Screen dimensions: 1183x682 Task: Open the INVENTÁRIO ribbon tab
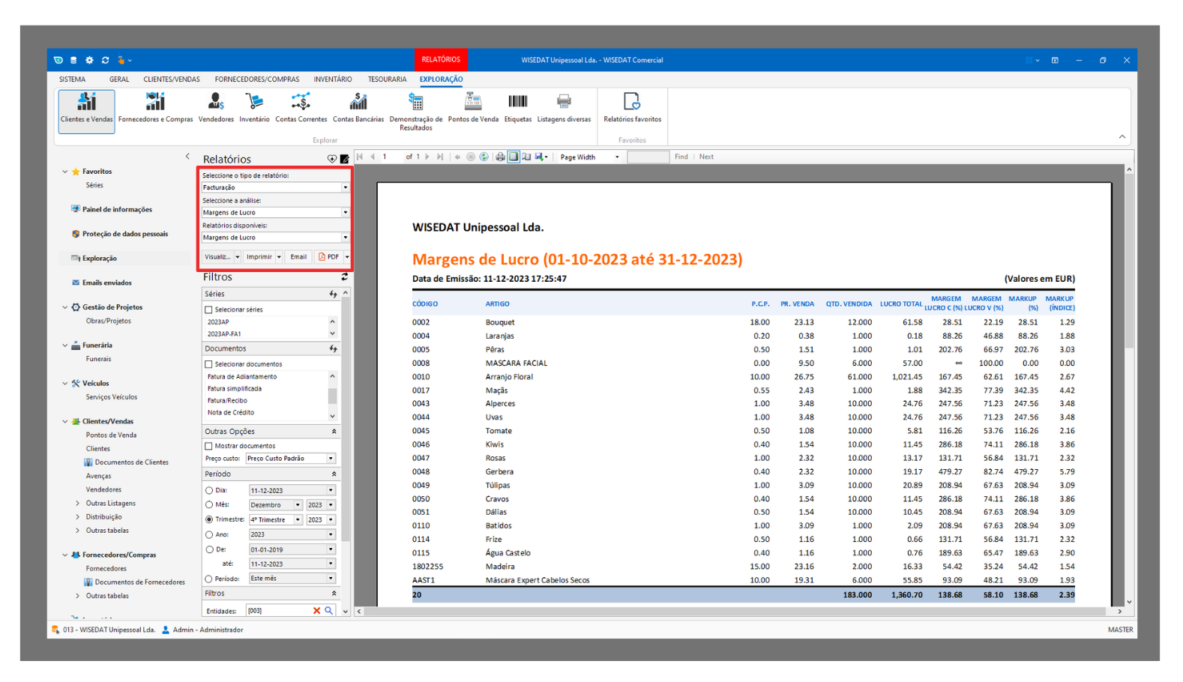tap(333, 79)
